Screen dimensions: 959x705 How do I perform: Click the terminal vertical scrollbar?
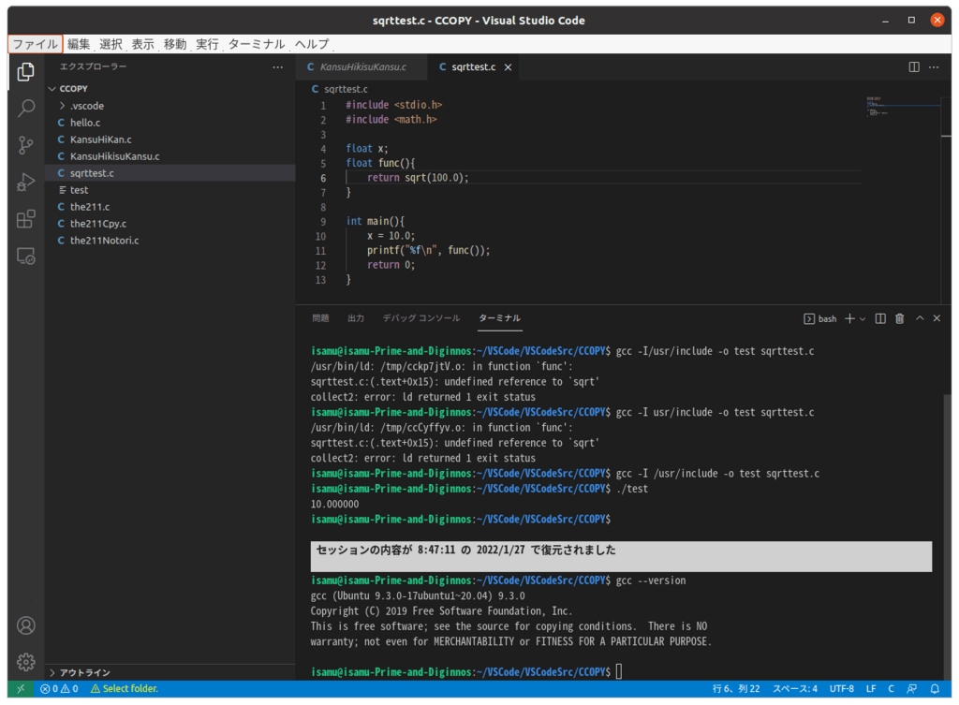pos(947,535)
